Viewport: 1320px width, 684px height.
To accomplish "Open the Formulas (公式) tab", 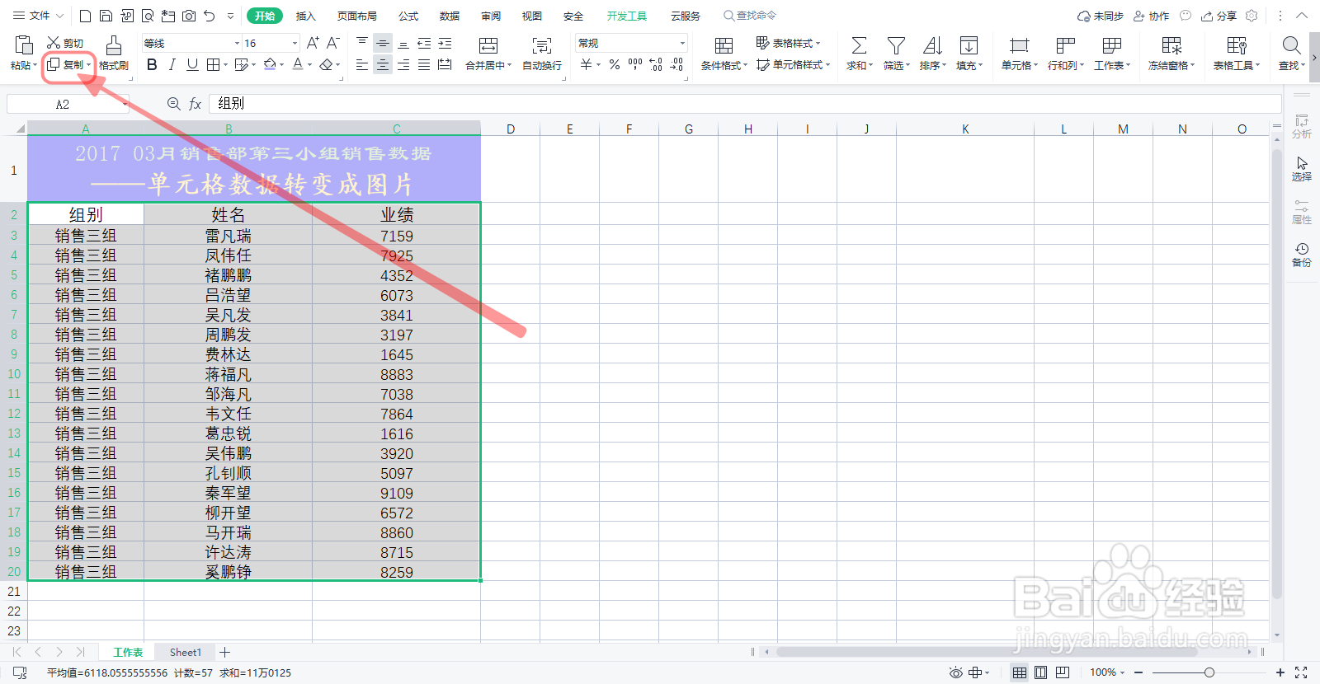I will click(408, 16).
